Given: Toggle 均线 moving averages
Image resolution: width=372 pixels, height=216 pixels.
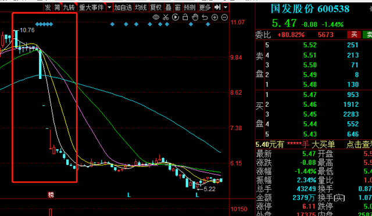Looking at the screenshot, I should coord(141,8).
